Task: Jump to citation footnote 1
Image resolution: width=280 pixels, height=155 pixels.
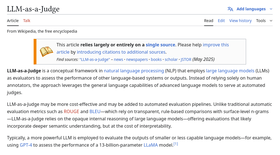Action: 176,144
